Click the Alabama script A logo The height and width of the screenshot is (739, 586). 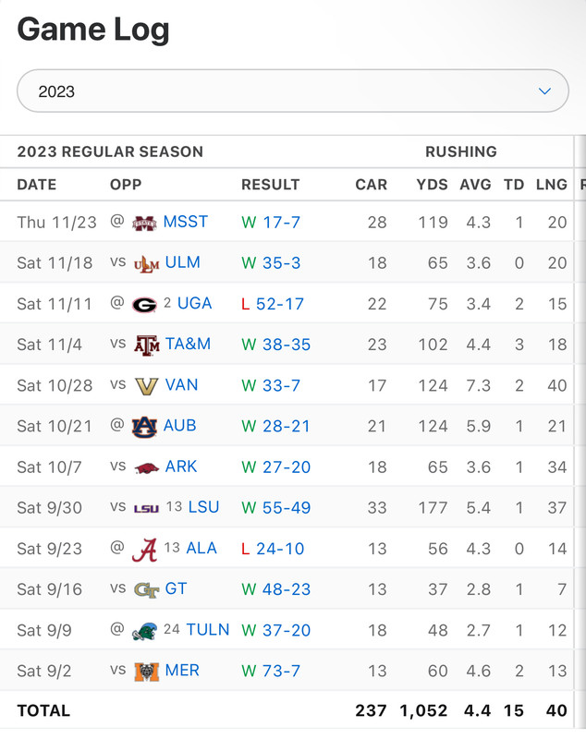[144, 549]
